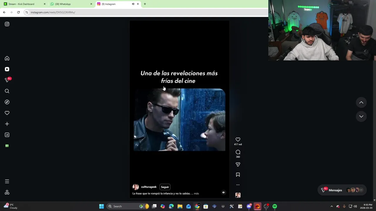
Task: Open site information icon in address bar
Action: pyautogui.click(x=27, y=12)
